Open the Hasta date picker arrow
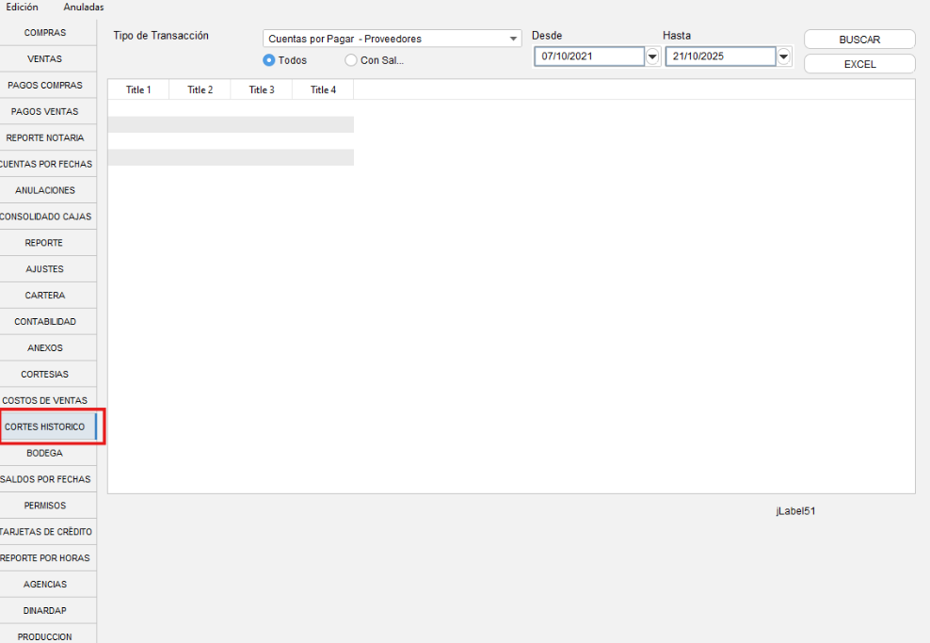Screen dimensions: 930x643 click(x=783, y=56)
